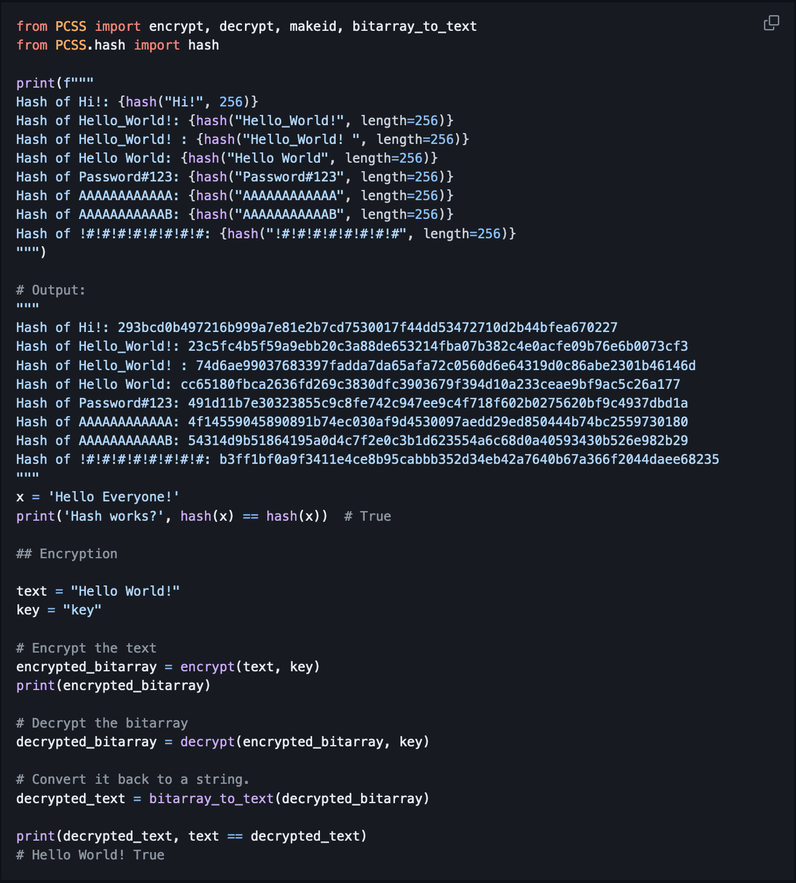Select the output hash starting with cc65180f
Screen dimensions: 796x883
[x=430, y=385]
